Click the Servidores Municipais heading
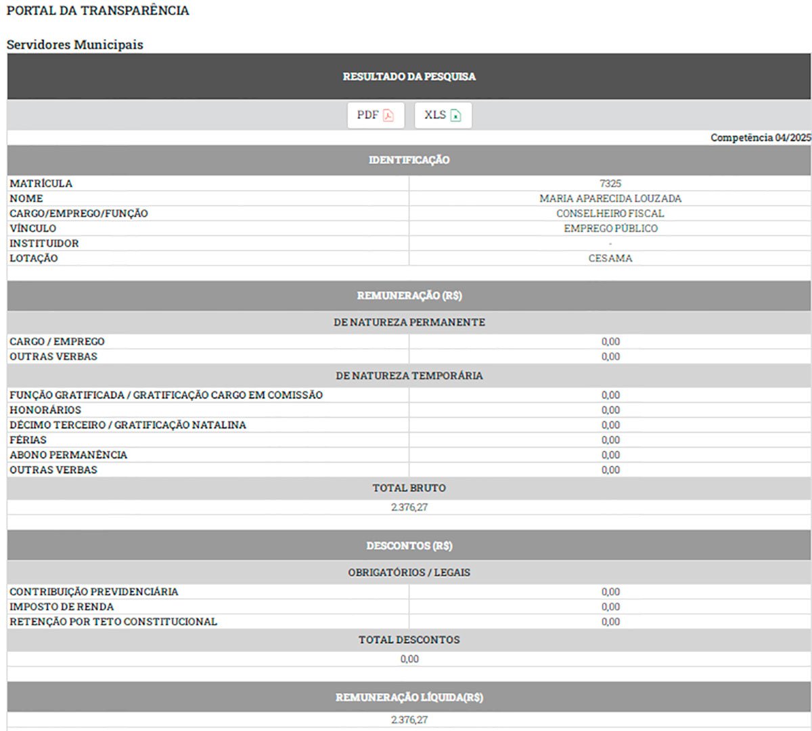Image resolution: width=812 pixels, height=731 pixels. (75, 45)
